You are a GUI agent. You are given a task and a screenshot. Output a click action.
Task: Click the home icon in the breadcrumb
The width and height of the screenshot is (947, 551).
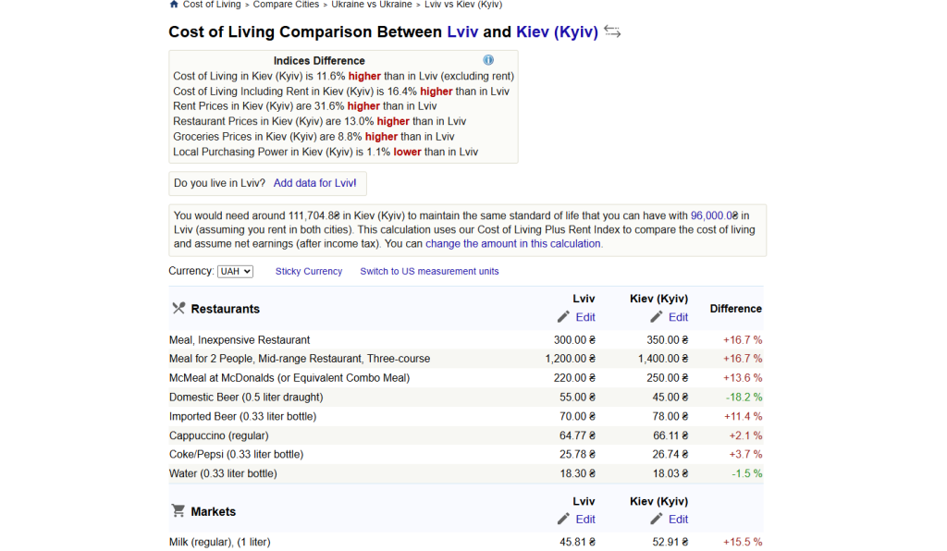[x=174, y=5]
